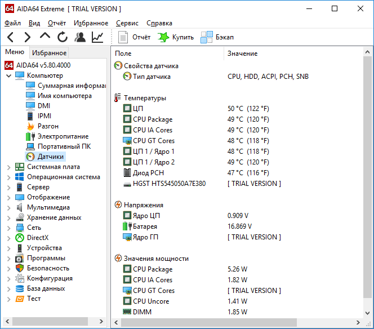Screen dimensions: 374x329
Task: Click the forward navigation arrow
Action: [28, 37]
